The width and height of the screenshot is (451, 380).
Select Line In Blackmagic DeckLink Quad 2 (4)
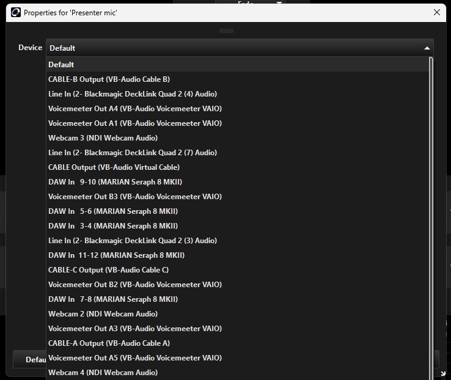click(238, 93)
